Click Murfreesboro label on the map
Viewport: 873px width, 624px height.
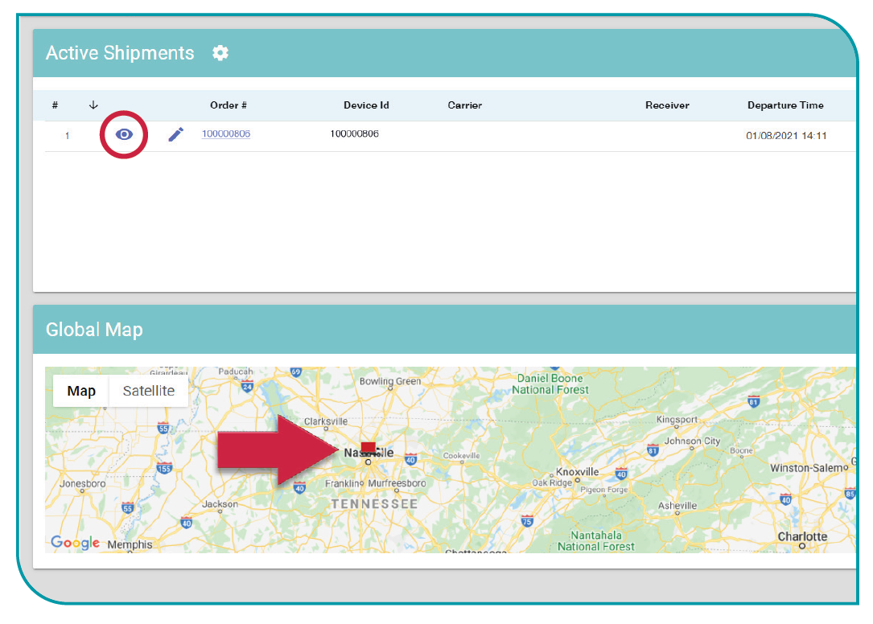click(x=397, y=483)
